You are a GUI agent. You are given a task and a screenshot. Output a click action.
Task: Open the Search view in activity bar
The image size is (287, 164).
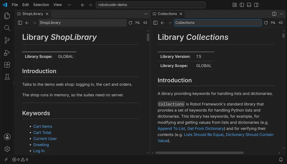(7, 28)
